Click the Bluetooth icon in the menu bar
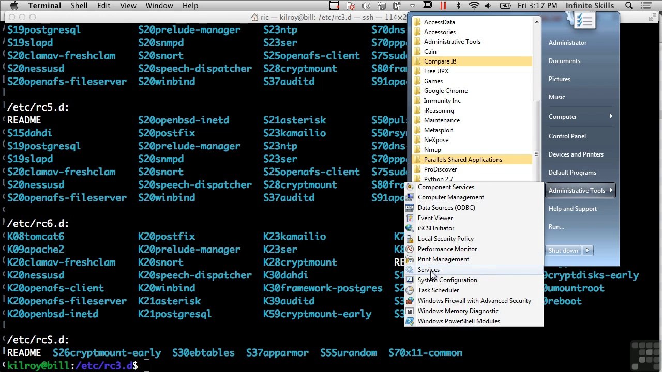 point(458,6)
